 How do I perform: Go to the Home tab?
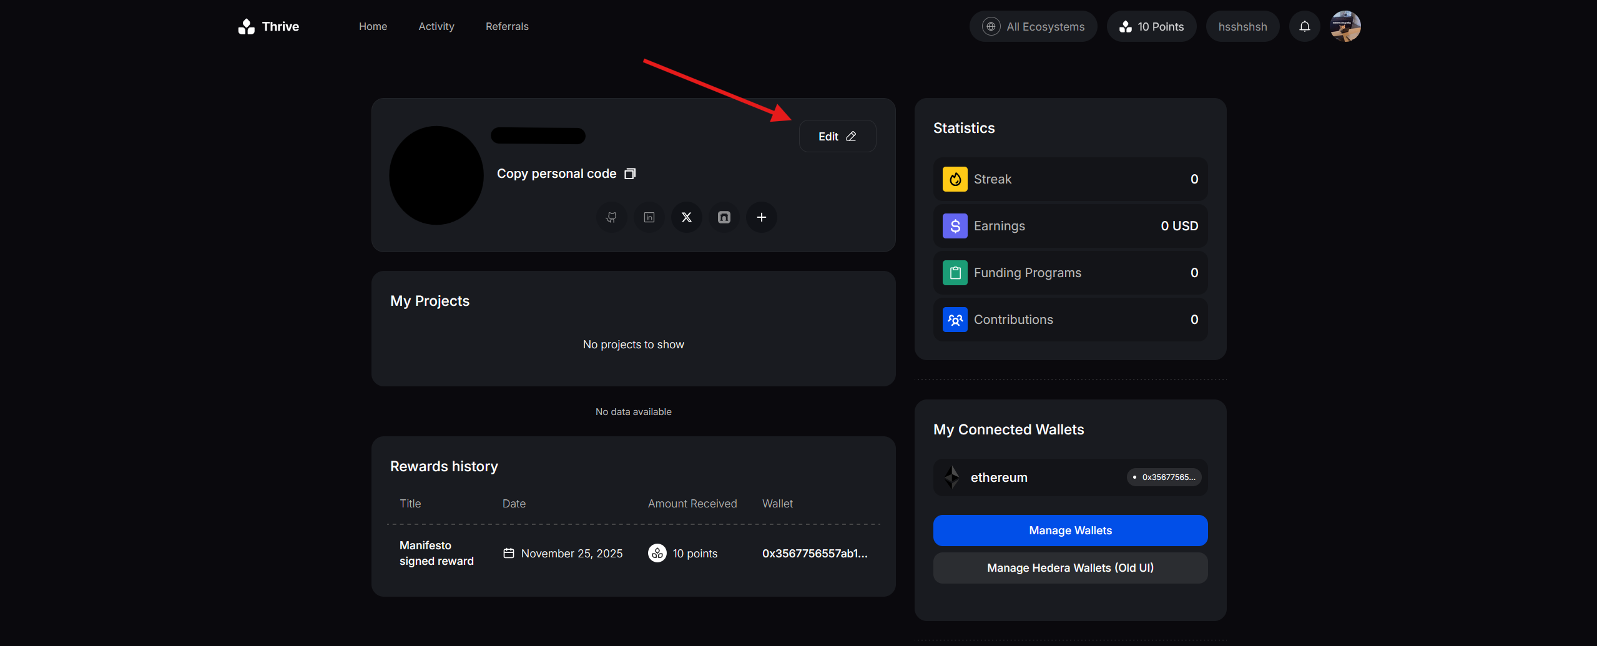click(373, 26)
